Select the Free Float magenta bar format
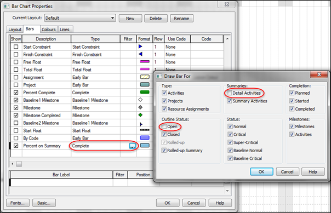 pyautogui.click(x=145, y=61)
